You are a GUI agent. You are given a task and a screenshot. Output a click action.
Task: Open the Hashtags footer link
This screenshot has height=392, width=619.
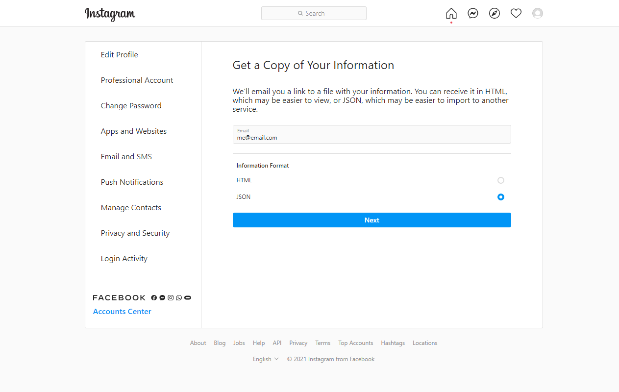pos(393,343)
